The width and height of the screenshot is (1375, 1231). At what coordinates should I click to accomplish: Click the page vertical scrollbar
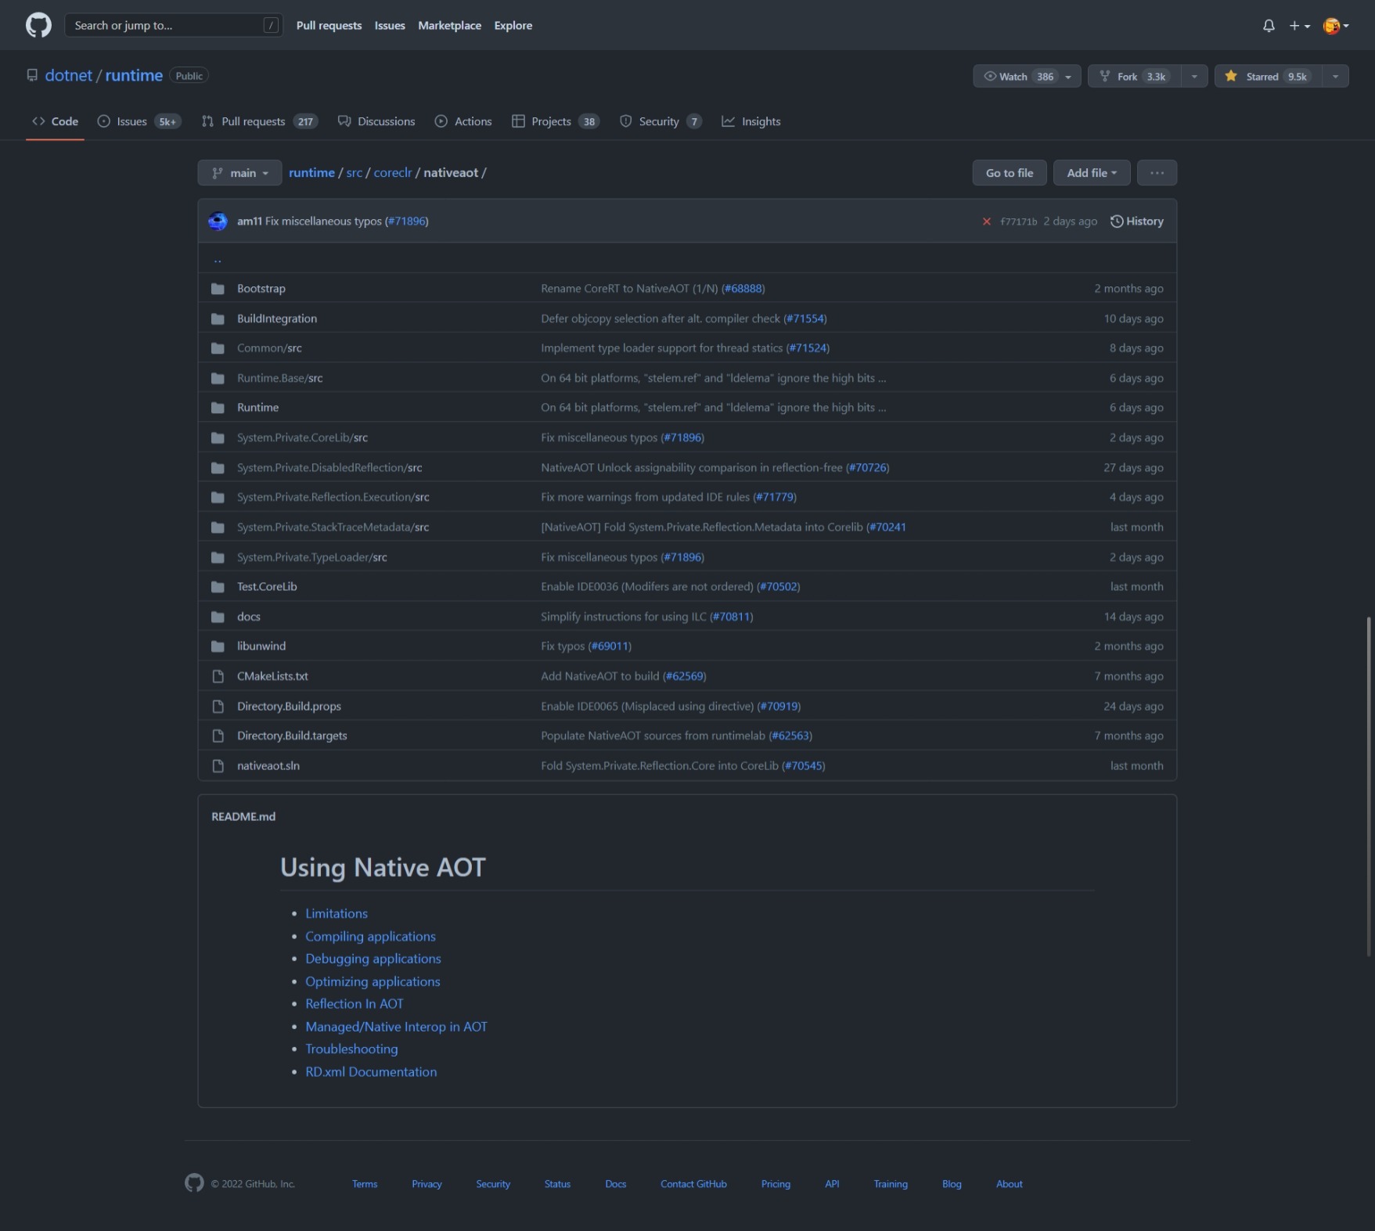point(1369,786)
